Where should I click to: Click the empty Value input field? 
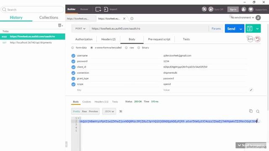(205, 90)
